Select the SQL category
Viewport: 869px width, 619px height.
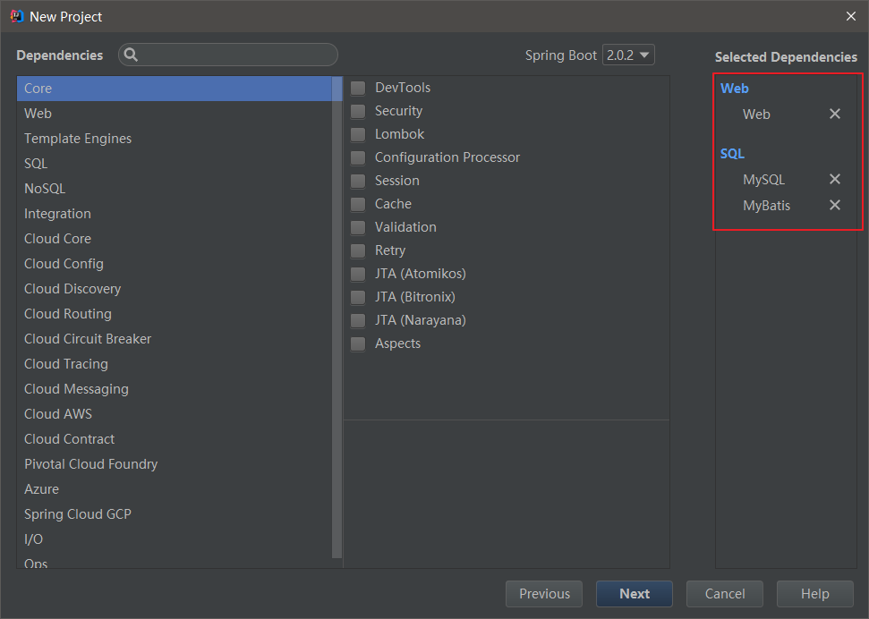point(37,164)
